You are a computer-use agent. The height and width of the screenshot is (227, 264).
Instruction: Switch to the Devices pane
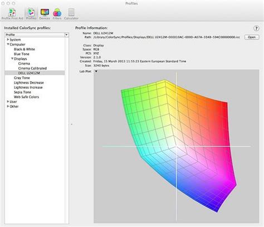(45, 14)
